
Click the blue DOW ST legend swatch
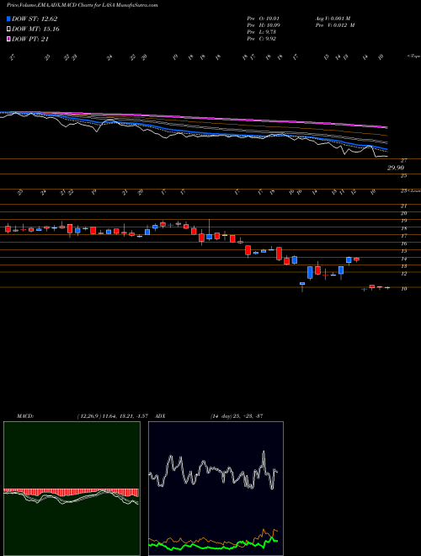tap(8, 19)
